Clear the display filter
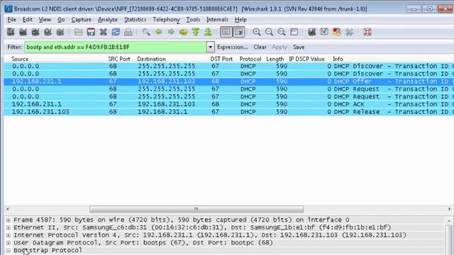Viewport: 454px width, 255px height. pyautogui.click(x=260, y=47)
